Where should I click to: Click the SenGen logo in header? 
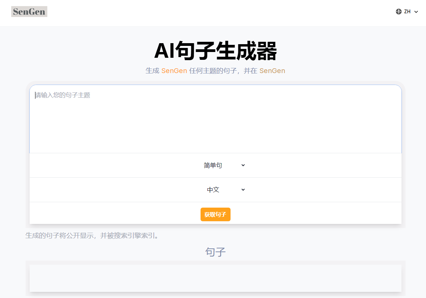[x=29, y=12]
